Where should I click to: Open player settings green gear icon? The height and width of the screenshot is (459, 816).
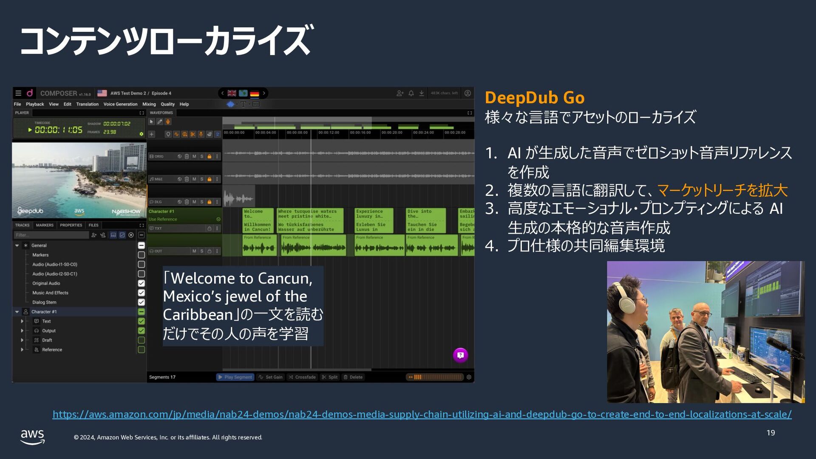(142, 134)
